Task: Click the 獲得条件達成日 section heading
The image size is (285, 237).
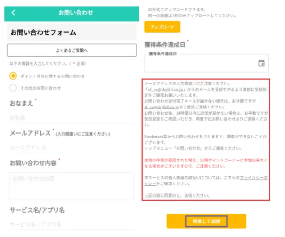Action: pos(165,45)
